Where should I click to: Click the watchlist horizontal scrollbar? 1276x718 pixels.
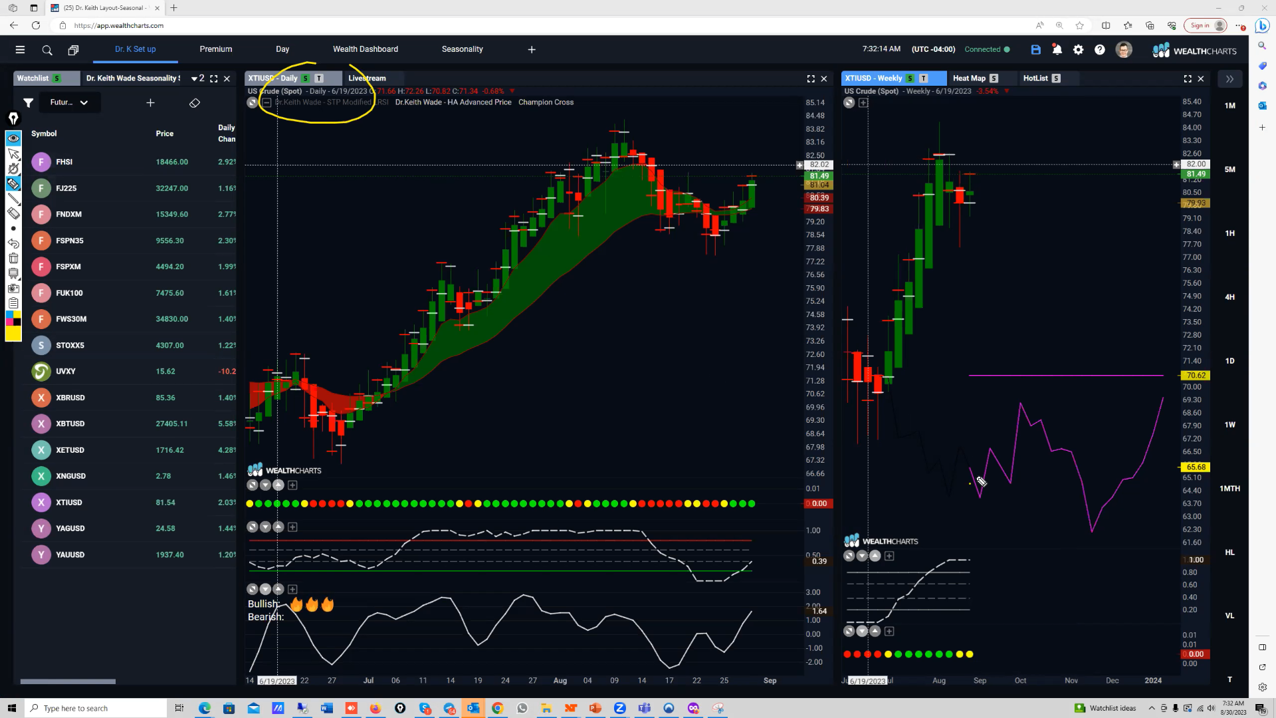coord(68,681)
